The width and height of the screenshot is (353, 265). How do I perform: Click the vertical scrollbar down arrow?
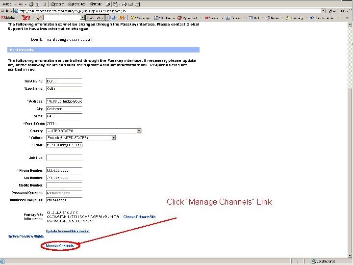pos(350,256)
